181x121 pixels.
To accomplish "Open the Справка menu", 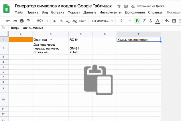I will click(x=155, y=13).
